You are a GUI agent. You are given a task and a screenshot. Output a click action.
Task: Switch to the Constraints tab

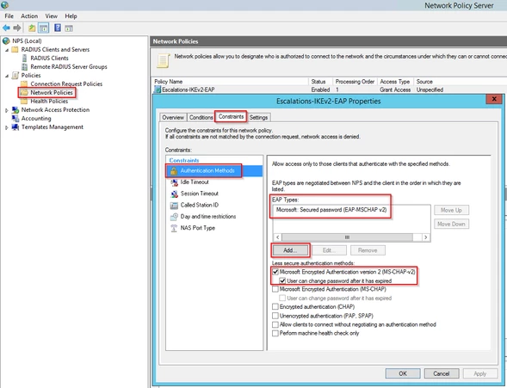(231, 117)
